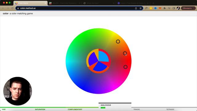The height and width of the screenshot is (111, 197).
Task: Go forward with the browser forward arrow
Action: pos(8,8)
